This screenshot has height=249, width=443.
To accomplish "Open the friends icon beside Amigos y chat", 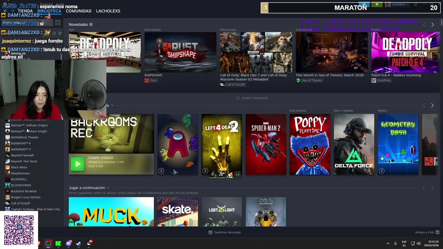I will point(437,232).
